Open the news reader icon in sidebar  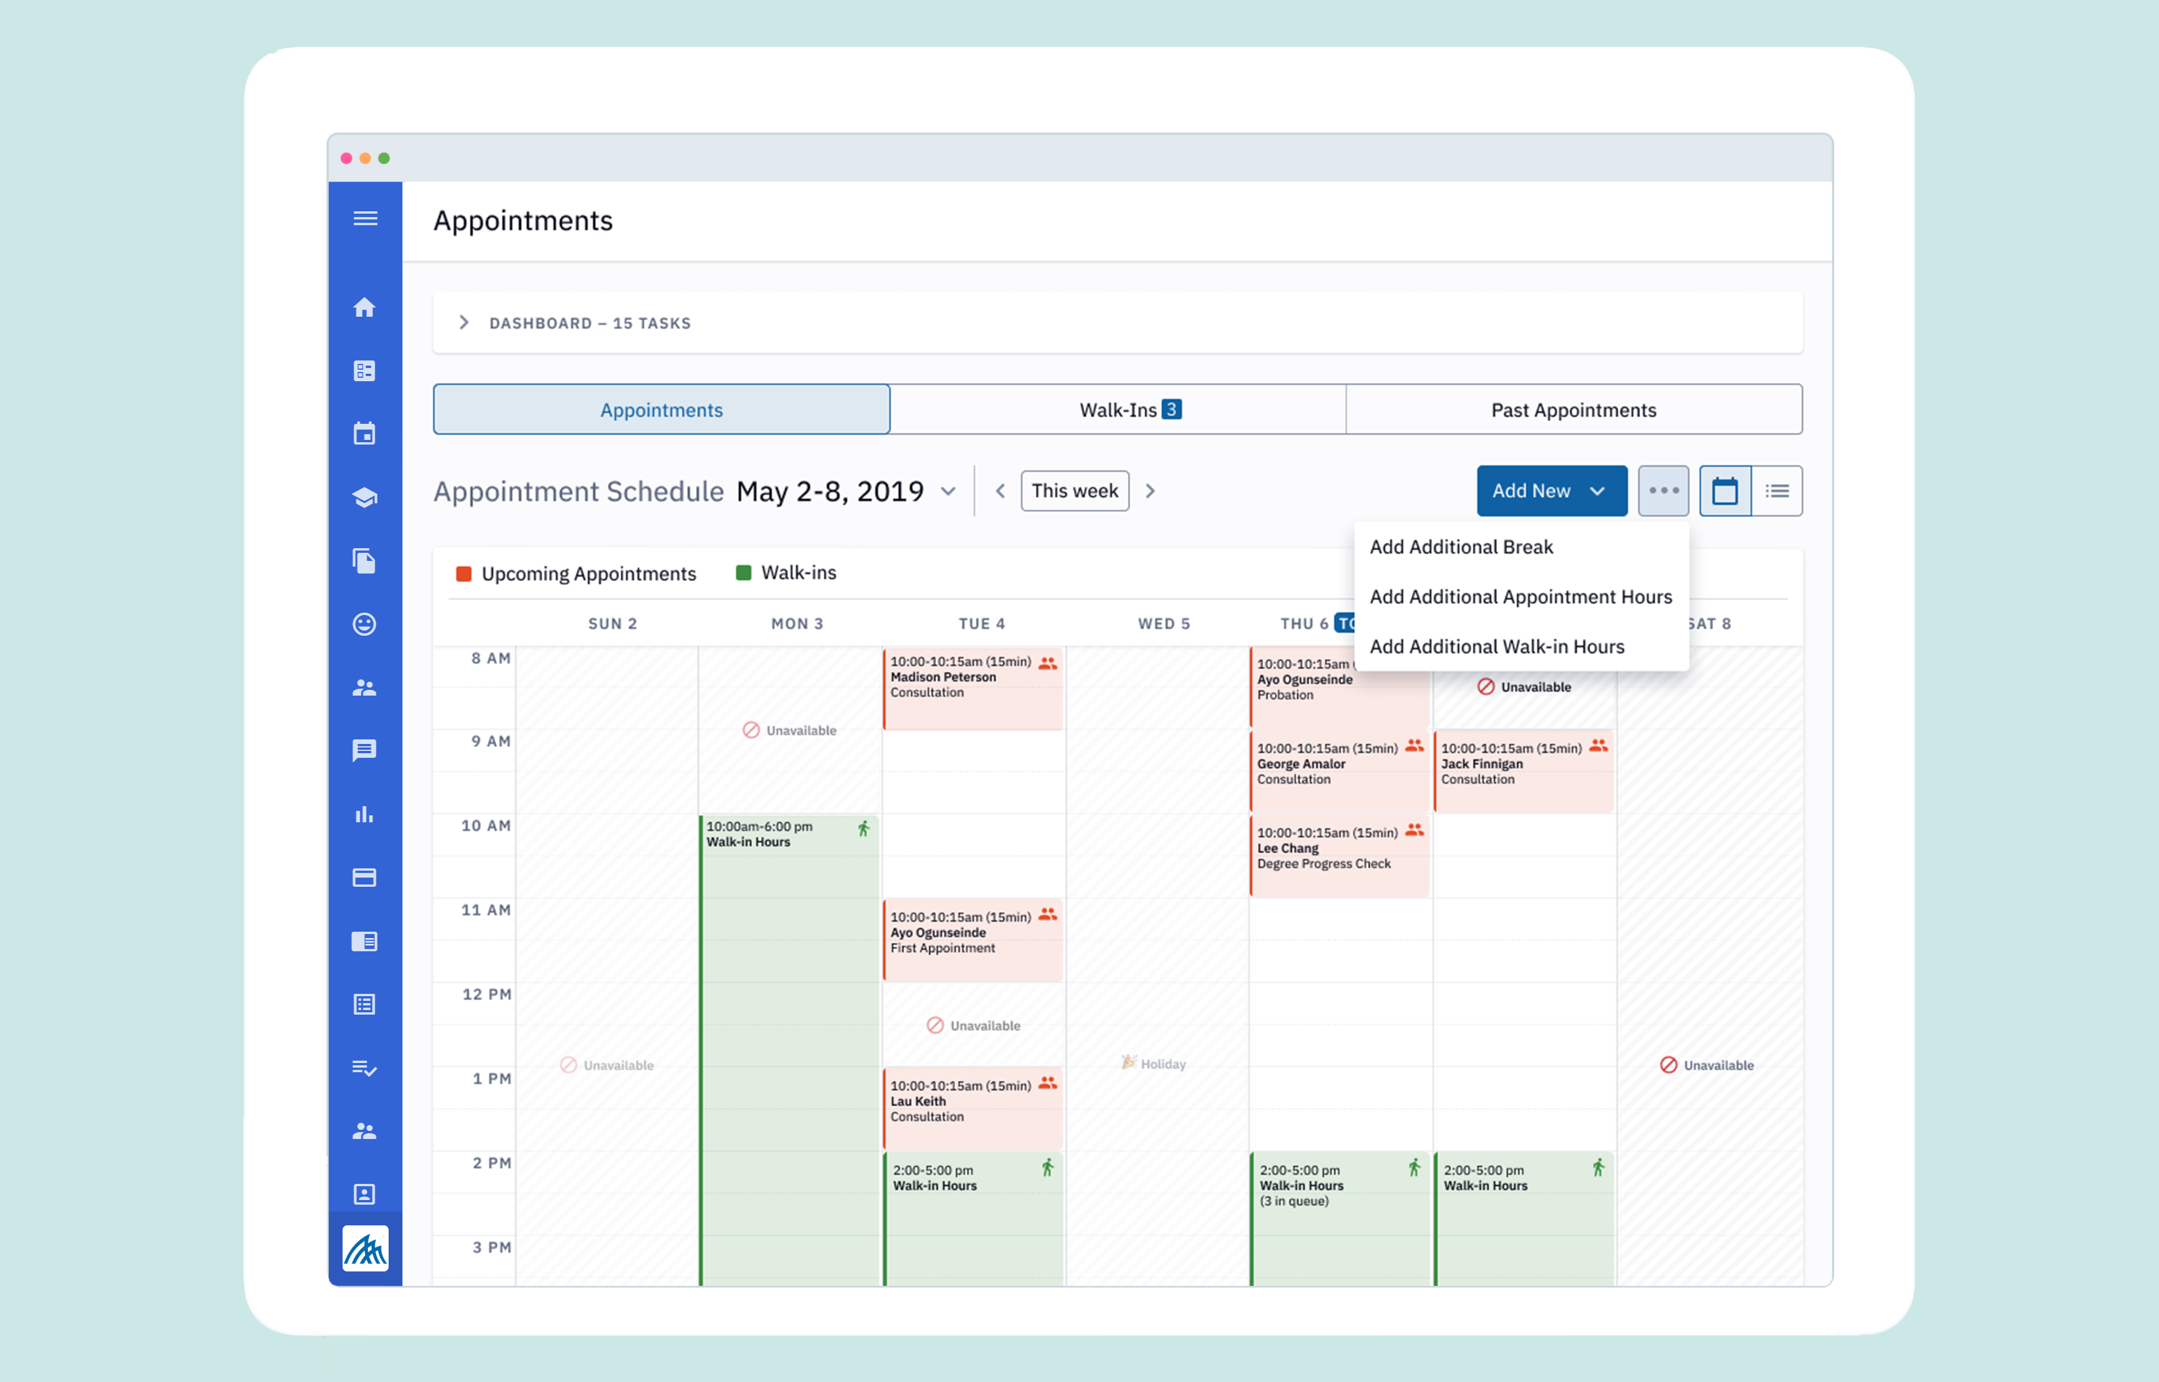point(364,941)
